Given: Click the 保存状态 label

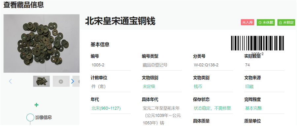Looking at the screenshot, I should (201, 99).
